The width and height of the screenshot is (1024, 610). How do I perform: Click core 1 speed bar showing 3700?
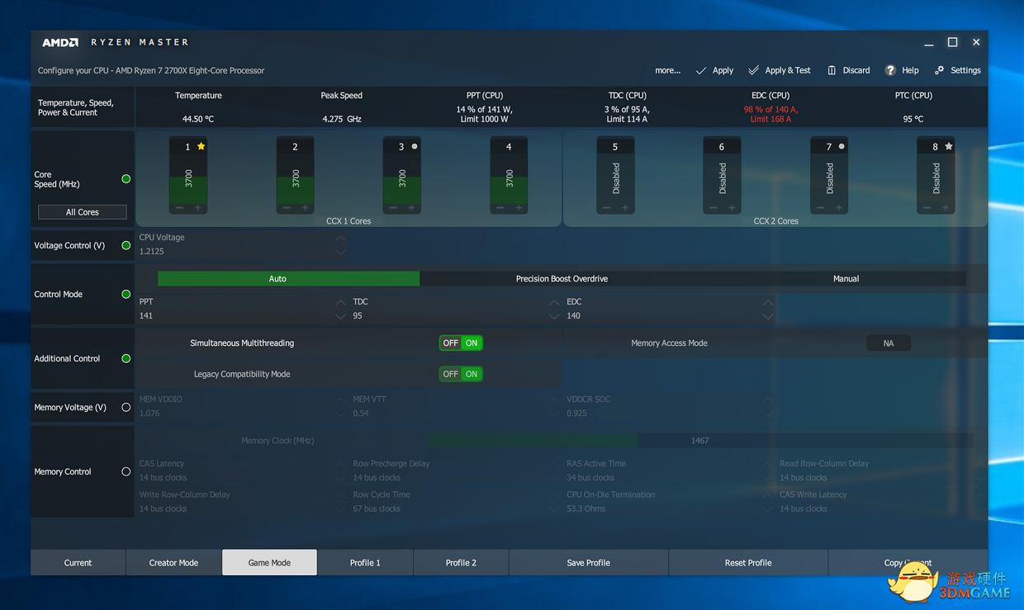tap(188, 177)
